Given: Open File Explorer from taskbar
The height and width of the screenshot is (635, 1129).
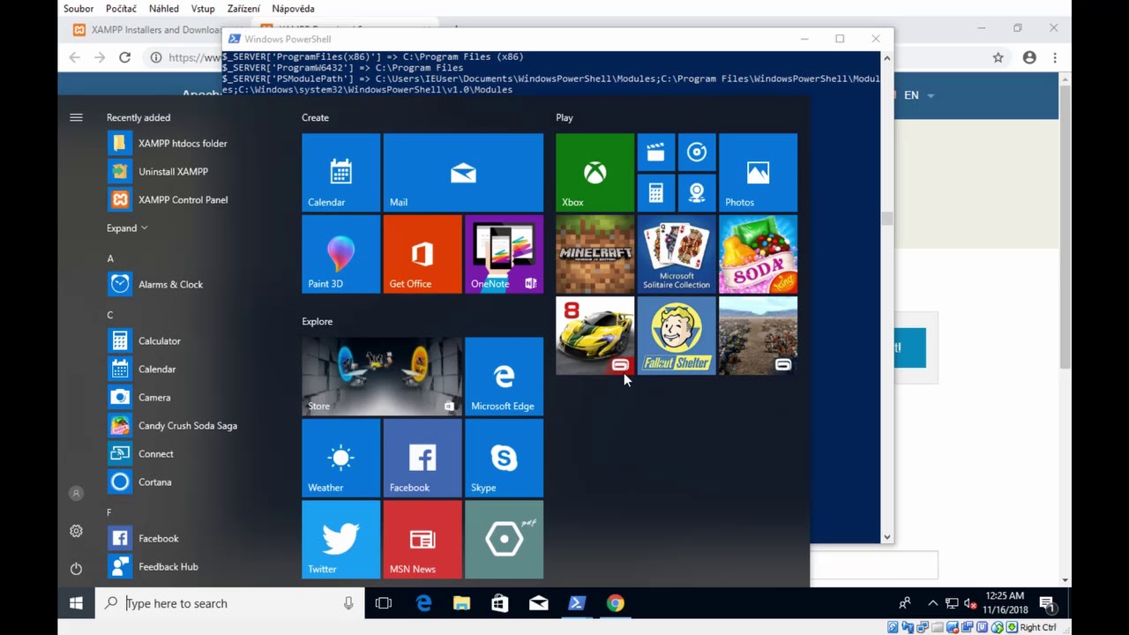Looking at the screenshot, I should [461, 603].
